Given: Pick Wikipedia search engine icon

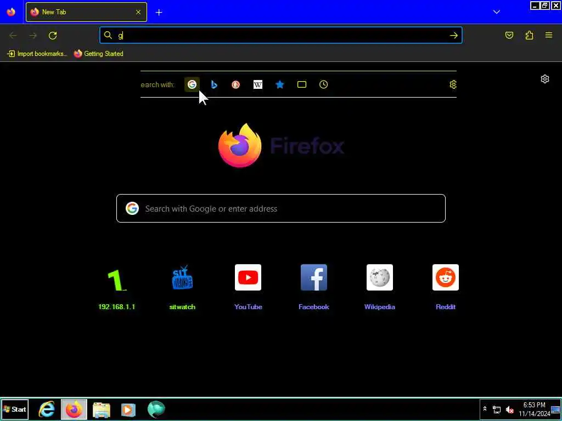Looking at the screenshot, I should tap(258, 84).
